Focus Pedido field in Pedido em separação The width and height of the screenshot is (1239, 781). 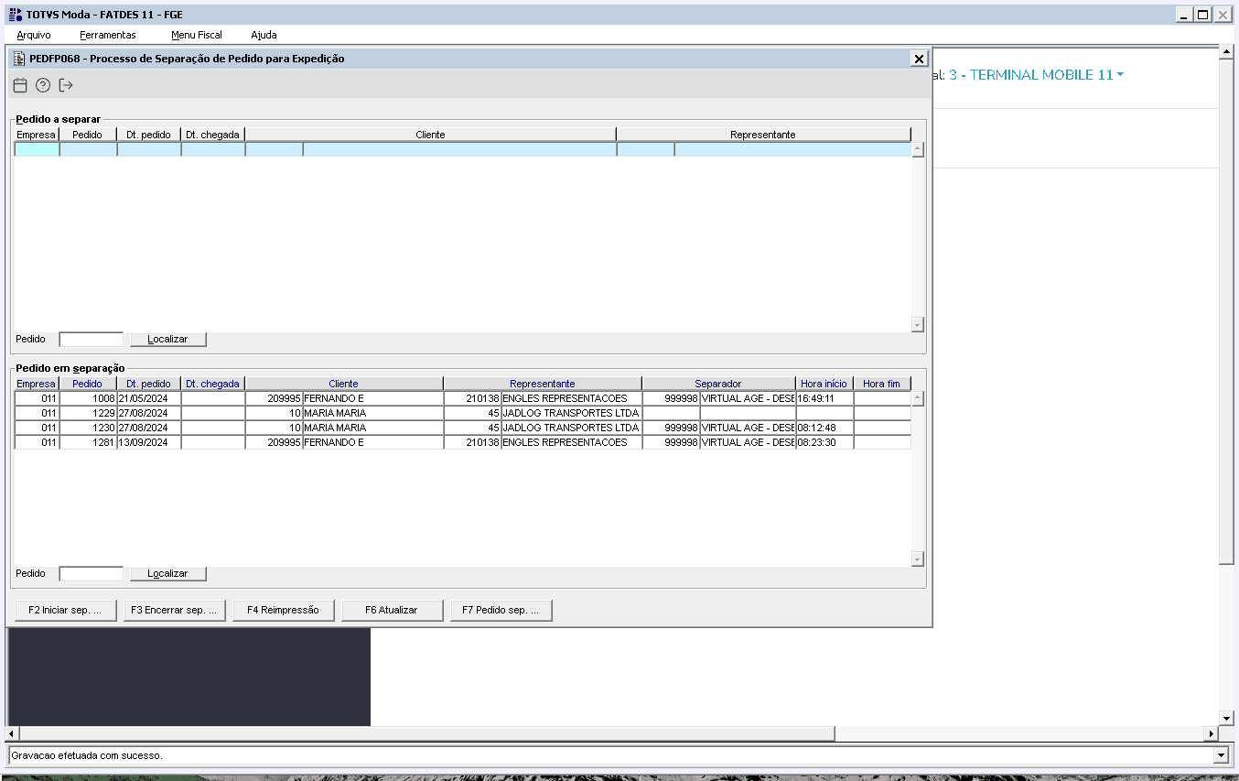point(91,573)
